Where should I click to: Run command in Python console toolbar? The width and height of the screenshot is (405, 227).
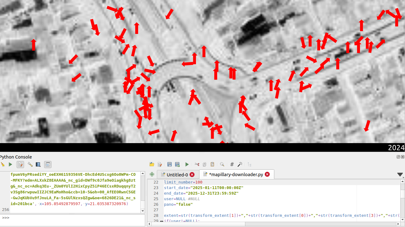[10, 164]
